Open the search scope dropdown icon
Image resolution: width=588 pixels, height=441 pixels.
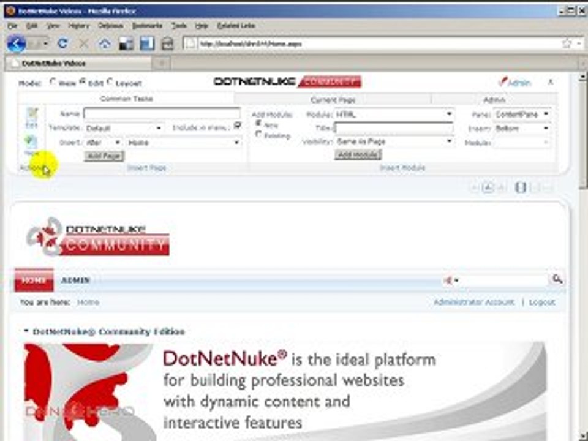pos(451,280)
